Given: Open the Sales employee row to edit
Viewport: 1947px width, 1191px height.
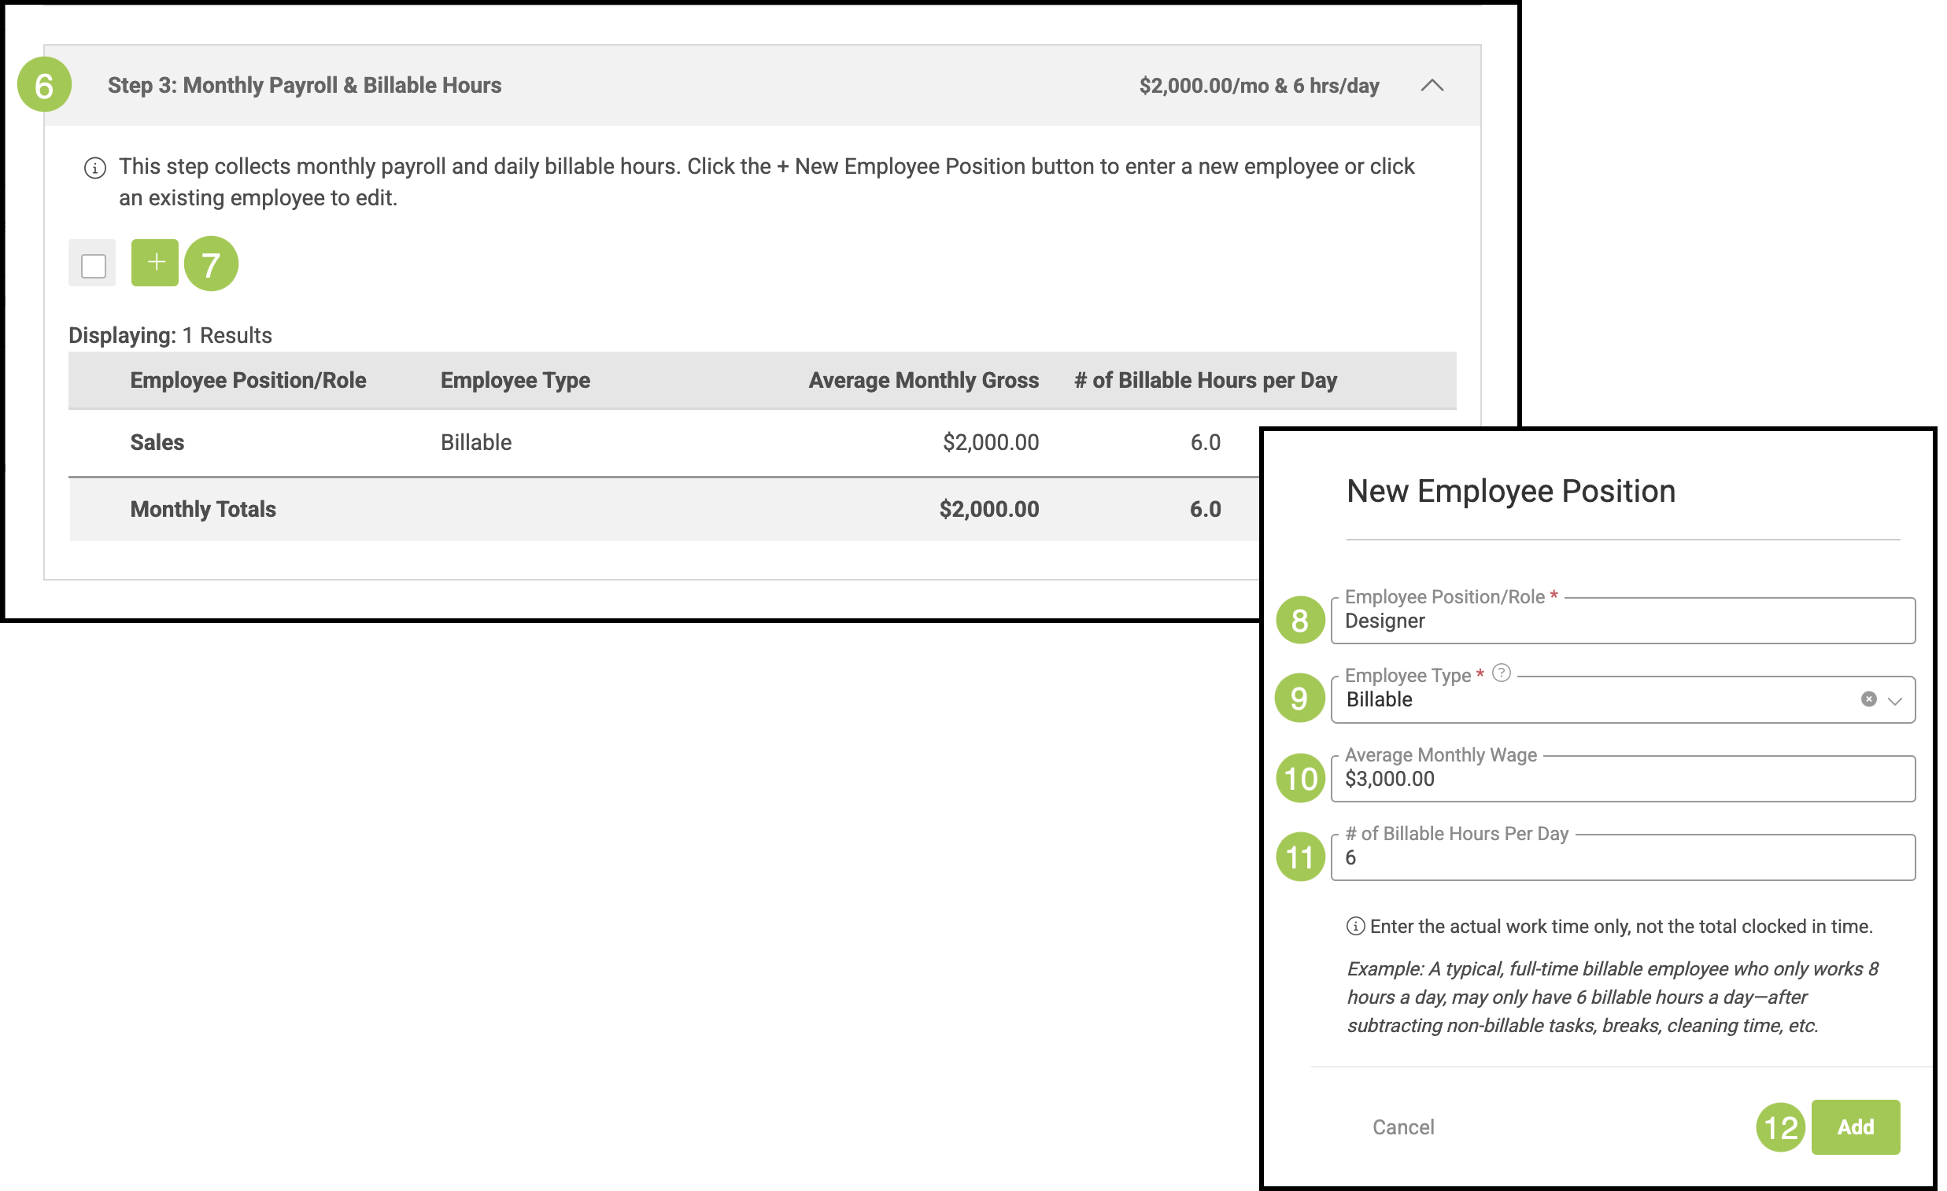Looking at the screenshot, I should [157, 442].
